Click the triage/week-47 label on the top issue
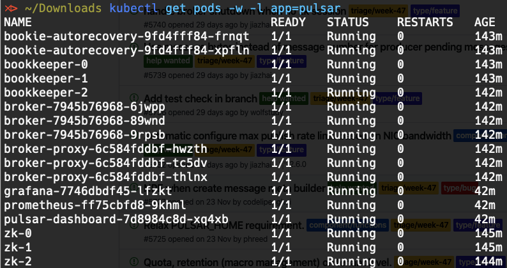Image resolution: width=507 pixels, height=268 pixels. pos(378,11)
